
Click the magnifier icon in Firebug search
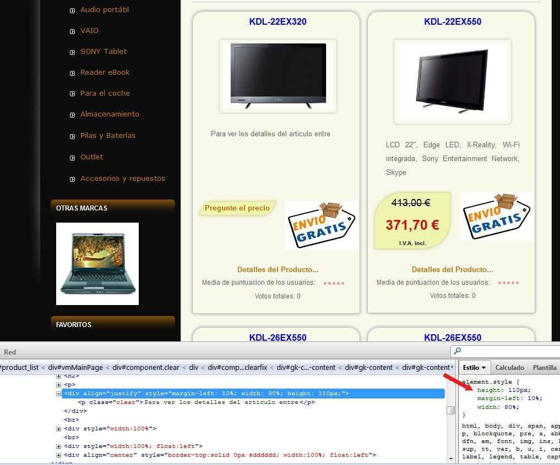pos(457,351)
